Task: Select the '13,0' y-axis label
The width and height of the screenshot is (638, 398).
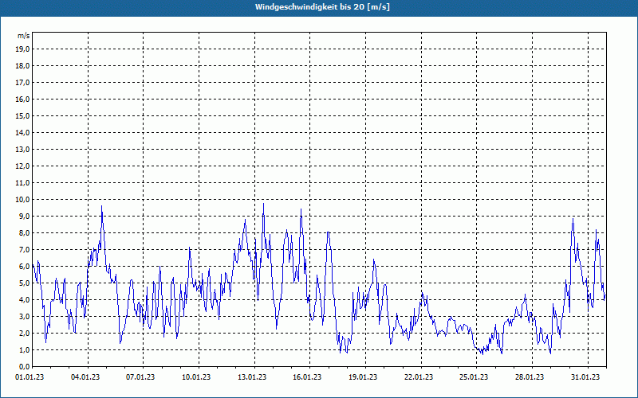Action: pyautogui.click(x=22, y=149)
